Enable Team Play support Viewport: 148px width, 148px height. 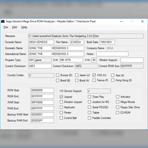point(89,97)
